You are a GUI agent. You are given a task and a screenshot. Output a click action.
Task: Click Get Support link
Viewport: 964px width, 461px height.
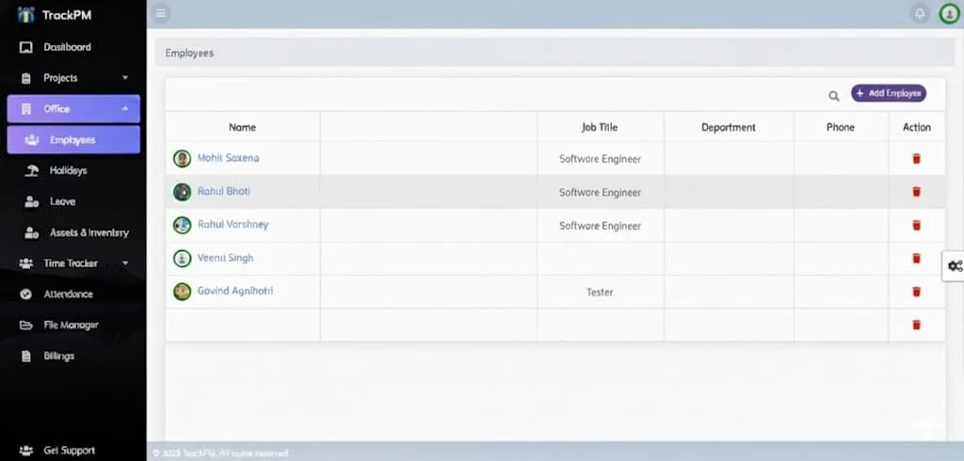pyautogui.click(x=69, y=451)
